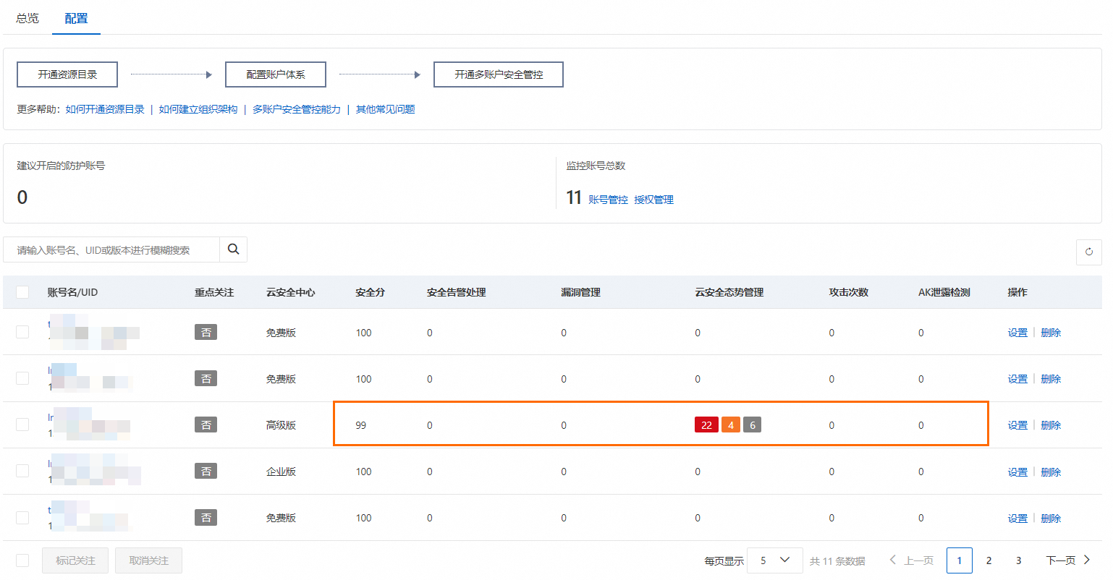Image resolution: width=1113 pixels, height=580 pixels.
Task: Click the 建议开启的防护账号 label
Action: point(61,166)
